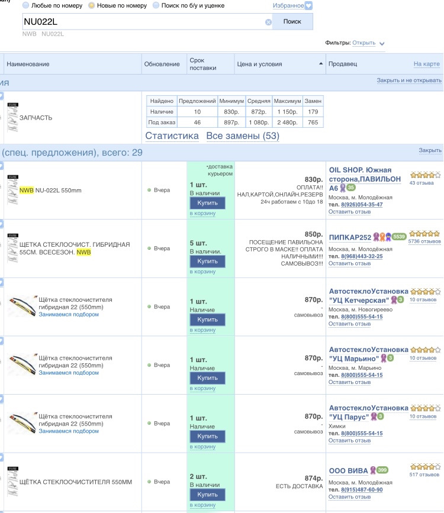The height and width of the screenshot is (513, 444).
Task: Select 'Поиск по б/у и уценке' option
Action: [x=156, y=5]
